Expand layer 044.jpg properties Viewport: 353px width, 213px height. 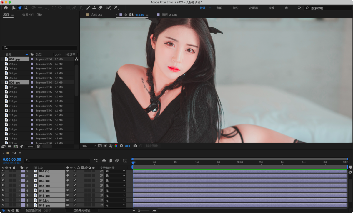click(x=19, y=186)
